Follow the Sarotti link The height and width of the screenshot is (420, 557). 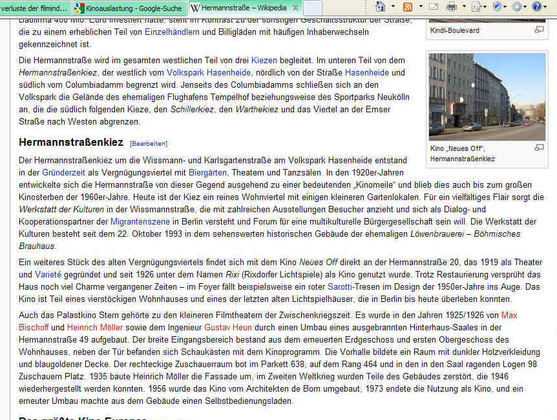click(340, 286)
